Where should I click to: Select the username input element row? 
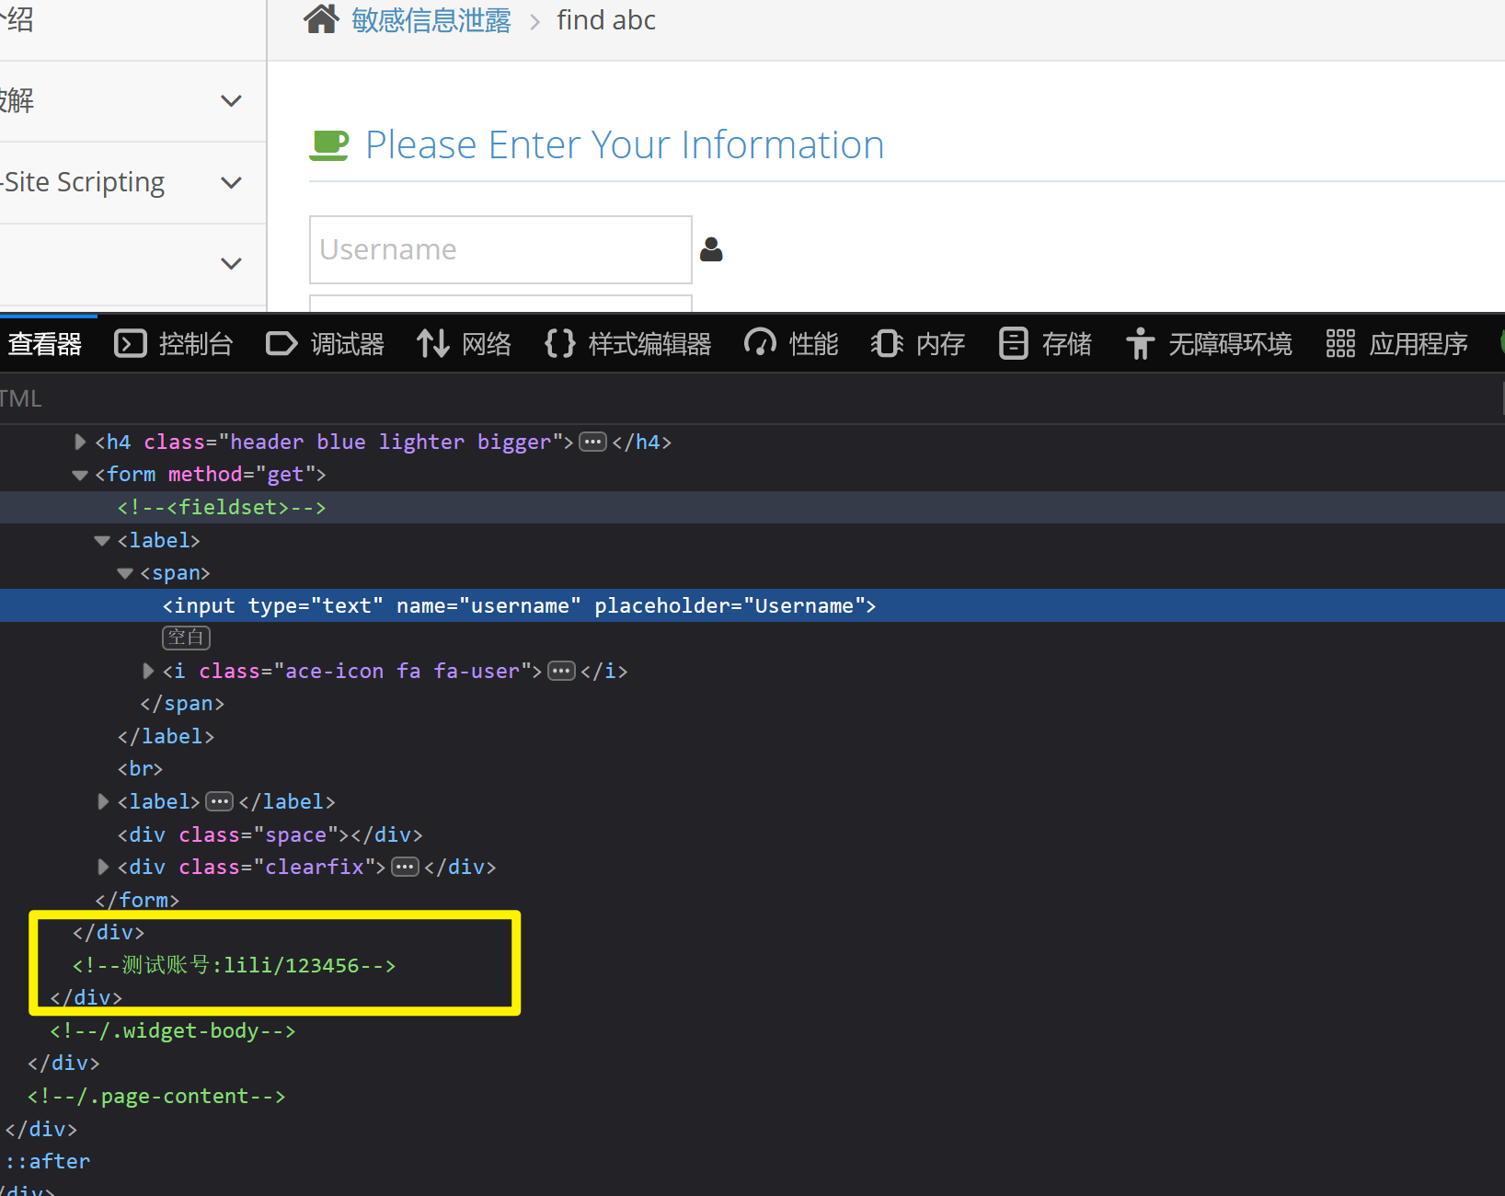(x=752, y=605)
